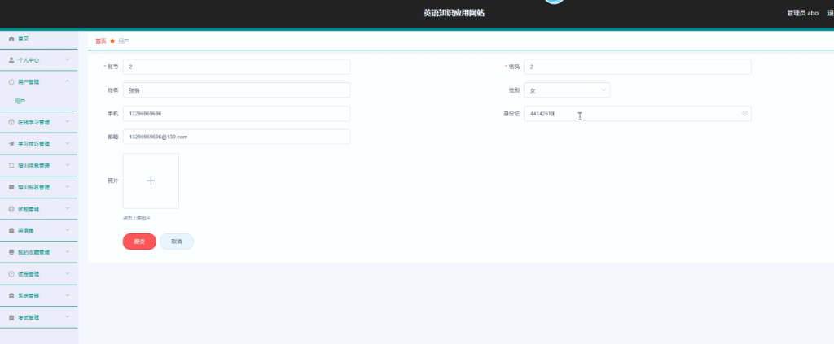
Task: Click the 手机 field with 13296969696
Action: (x=236, y=114)
